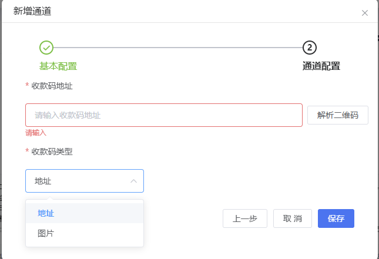
Task: Focus the 收款码地址 input field
Action: [x=163, y=115]
